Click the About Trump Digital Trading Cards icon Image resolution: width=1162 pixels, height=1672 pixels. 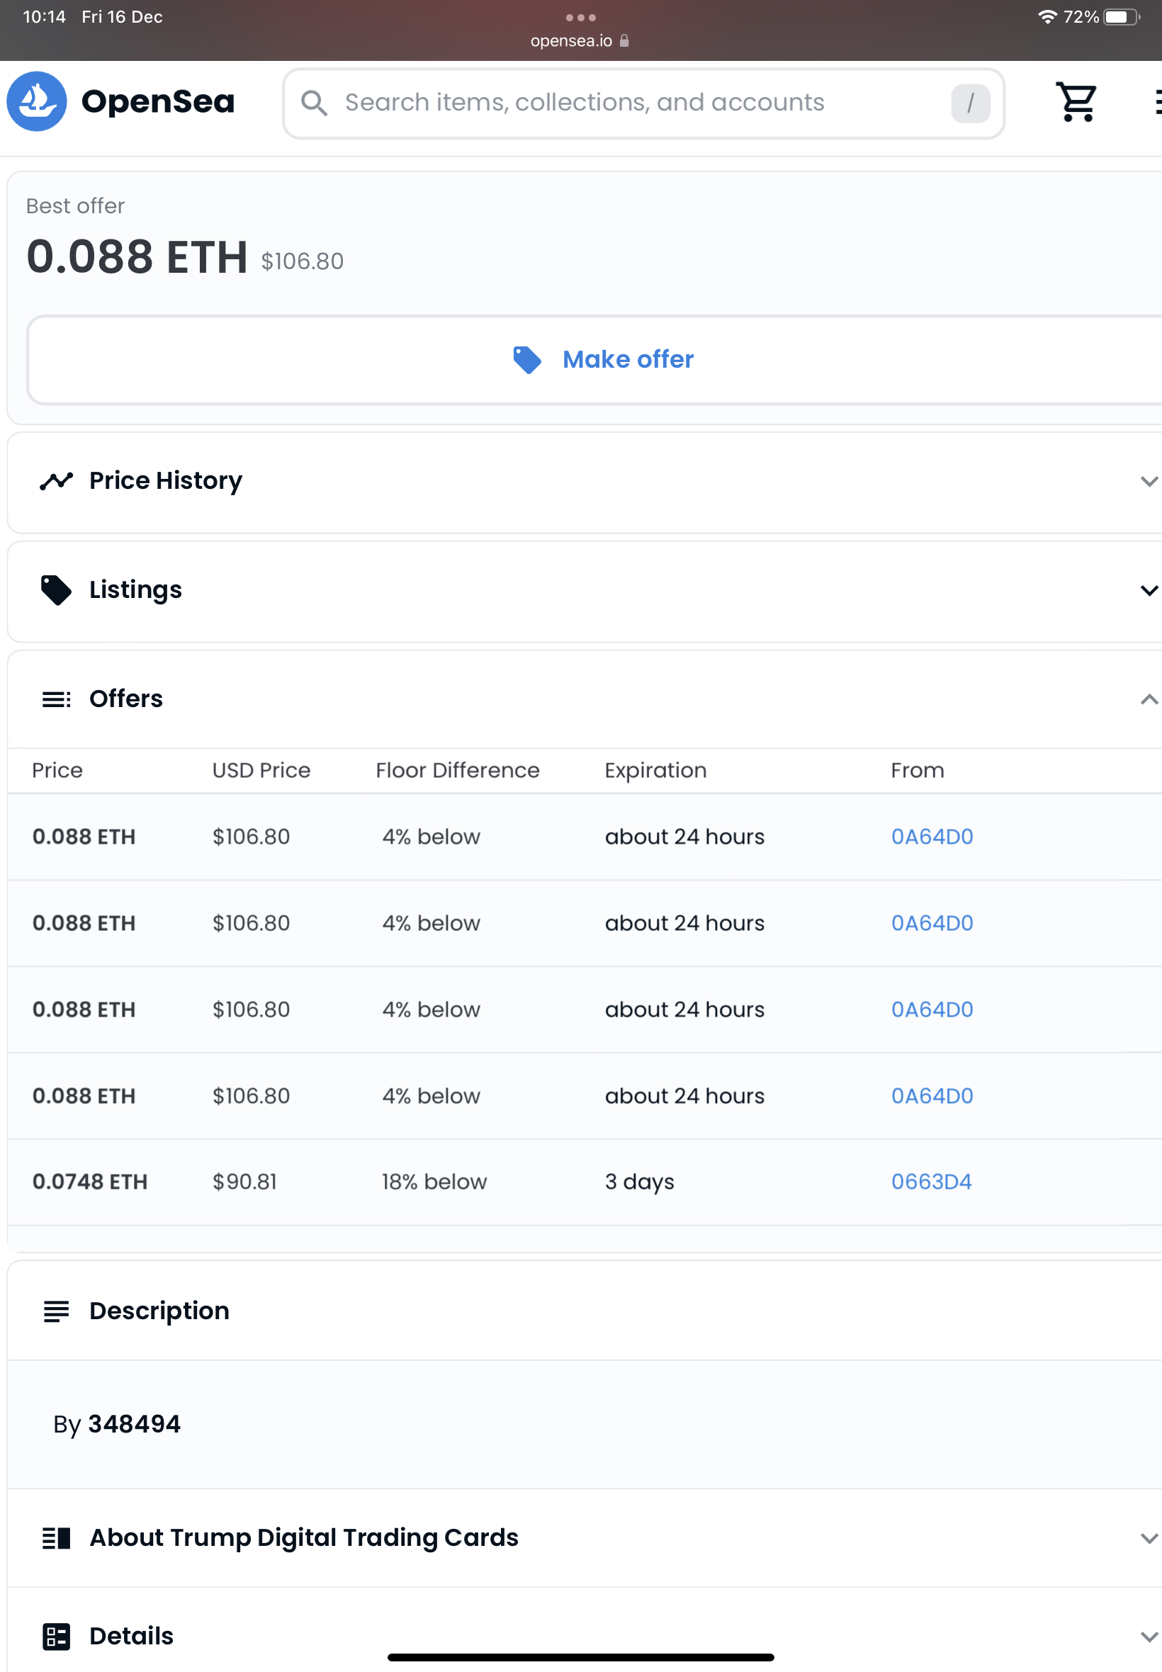[56, 1538]
